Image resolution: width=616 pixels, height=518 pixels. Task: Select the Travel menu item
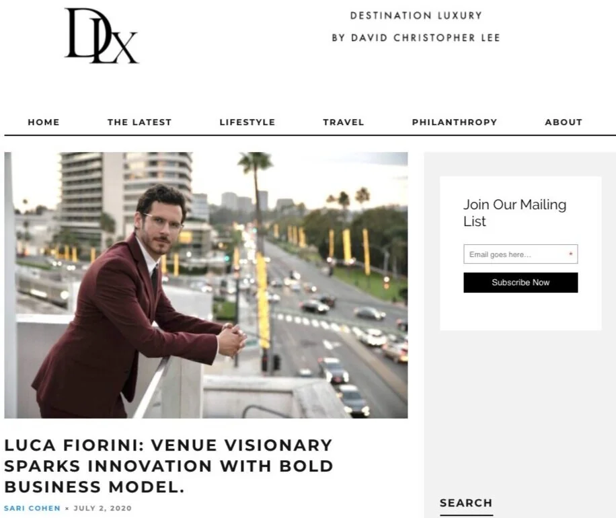coord(344,122)
